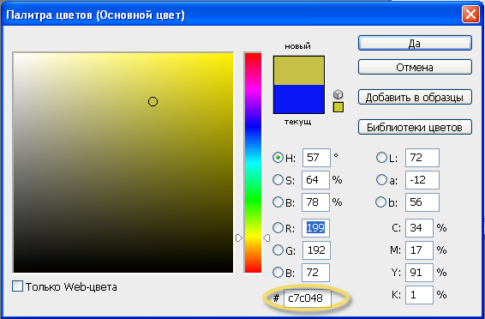This screenshot has height=319, width=485.
Task: Click the L field showing 72
Action: [x=422, y=158]
